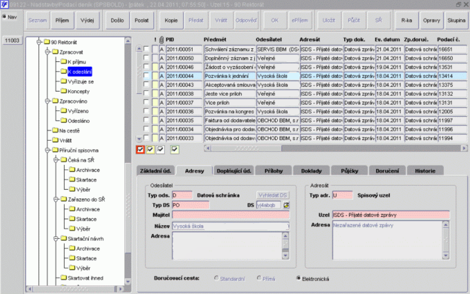Click the attachment paperclip column icon

[162, 40]
